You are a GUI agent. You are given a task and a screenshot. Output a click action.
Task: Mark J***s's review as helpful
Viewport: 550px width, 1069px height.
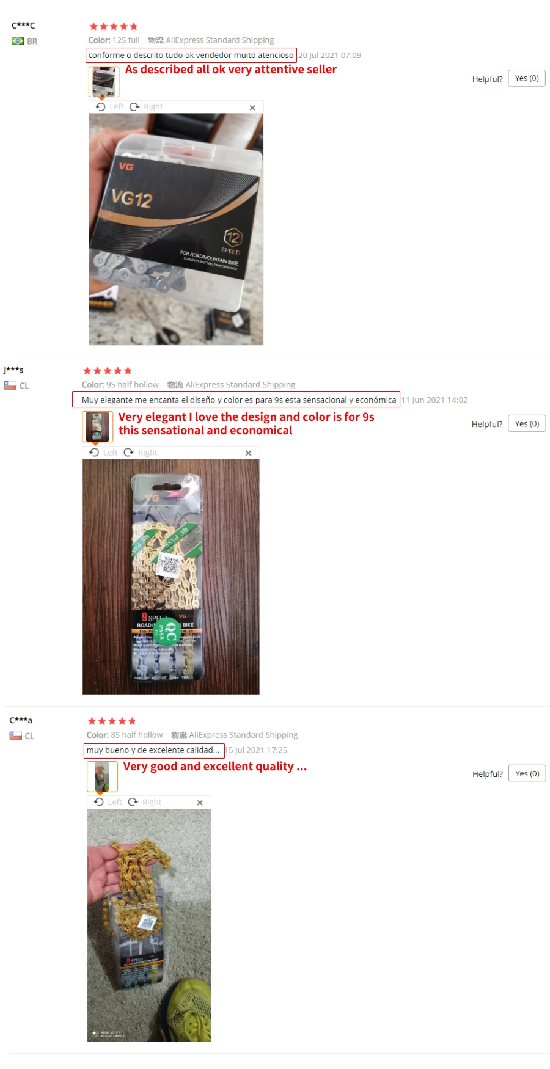click(x=527, y=424)
